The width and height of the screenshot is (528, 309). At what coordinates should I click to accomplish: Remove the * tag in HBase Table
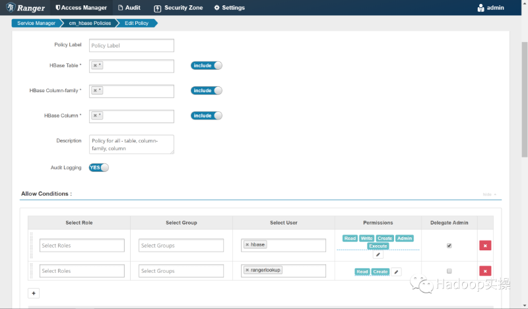pos(95,65)
